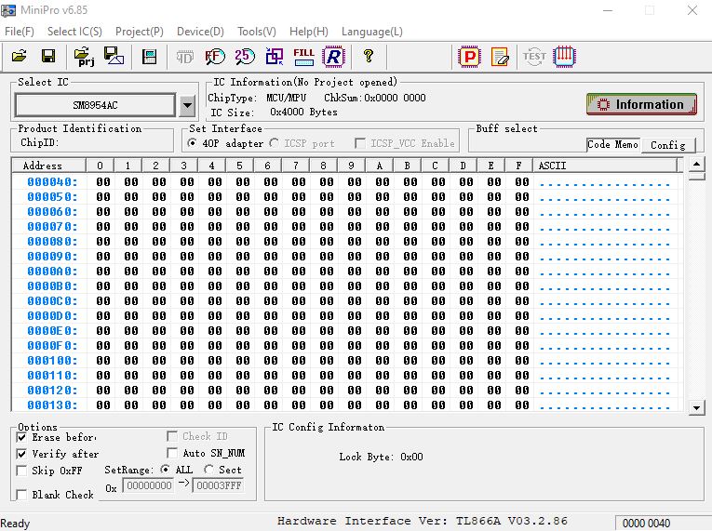Click column F byte in row 000080
The width and height of the screenshot is (712, 531).
pos(522,242)
